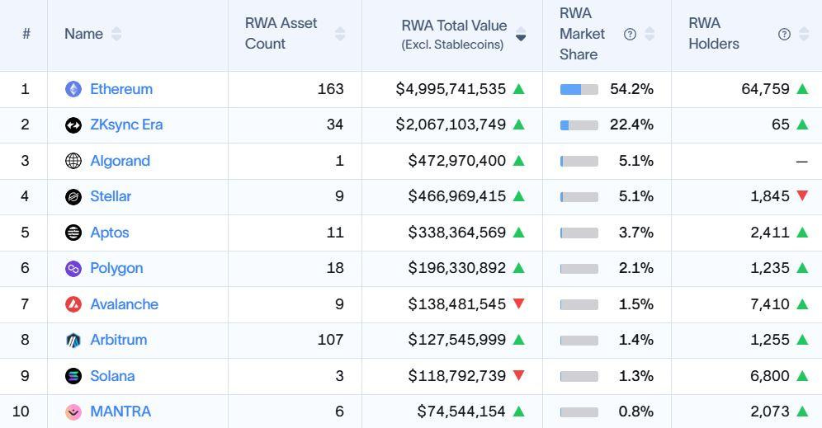Open the Algorand network link
The height and width of the screenshot is (428, 822).
pos(120,161)
